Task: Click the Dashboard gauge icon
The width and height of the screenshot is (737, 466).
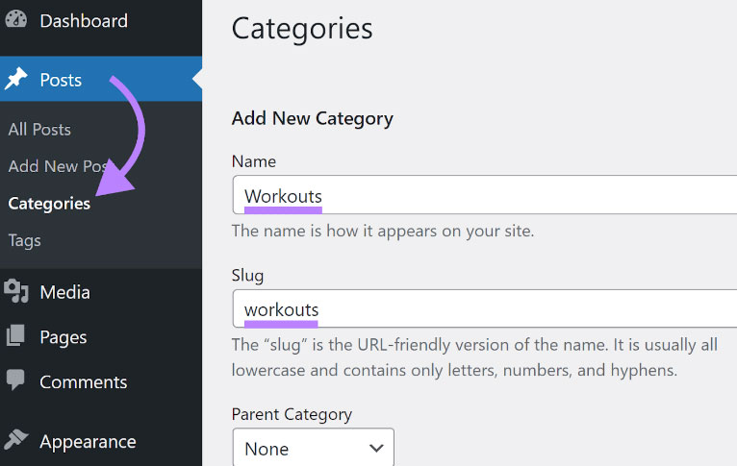Action: click(x=16, y=20)
